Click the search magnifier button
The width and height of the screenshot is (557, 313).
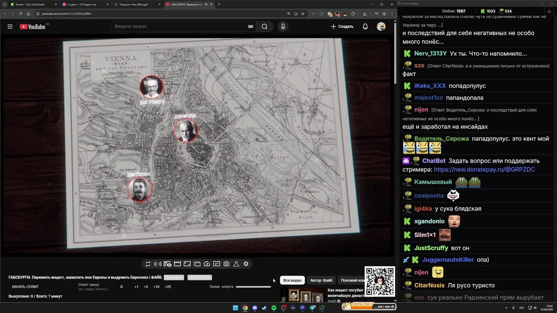[265, 27]
